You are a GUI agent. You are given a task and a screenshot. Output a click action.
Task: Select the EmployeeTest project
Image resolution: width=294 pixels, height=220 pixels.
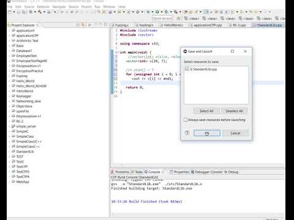[26, 56]
